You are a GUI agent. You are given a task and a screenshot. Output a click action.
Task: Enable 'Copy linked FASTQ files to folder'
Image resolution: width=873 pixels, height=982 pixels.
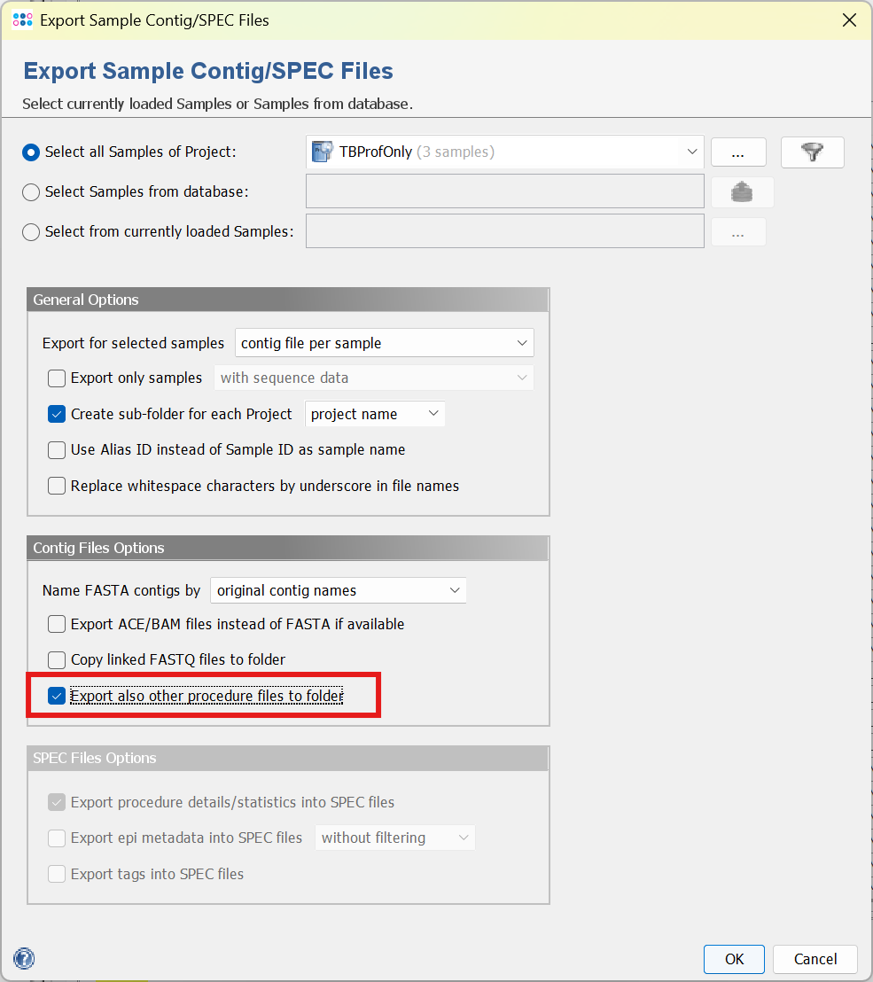coord(57,660)
